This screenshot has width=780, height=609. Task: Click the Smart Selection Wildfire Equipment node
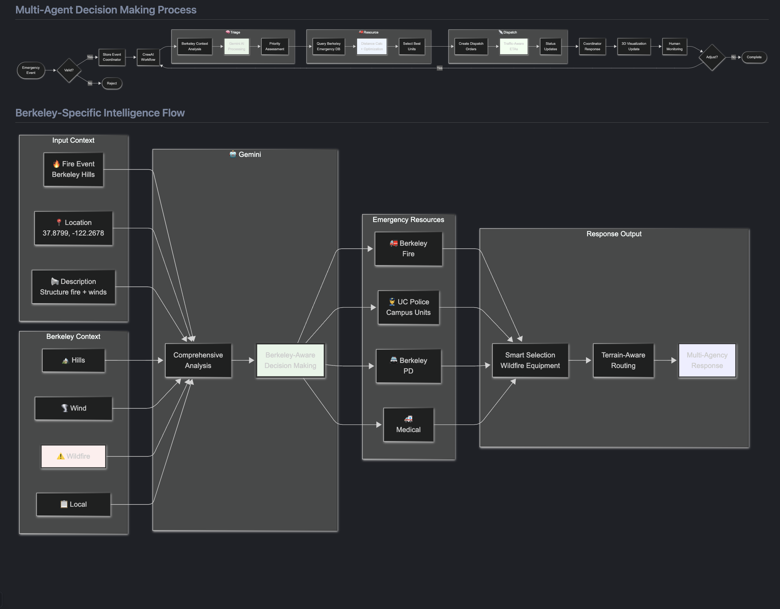pos(530,360)
